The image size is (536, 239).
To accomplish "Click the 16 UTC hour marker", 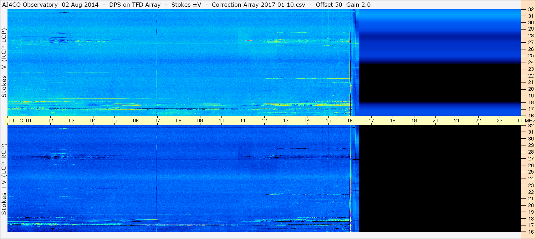I will [350, 121].
